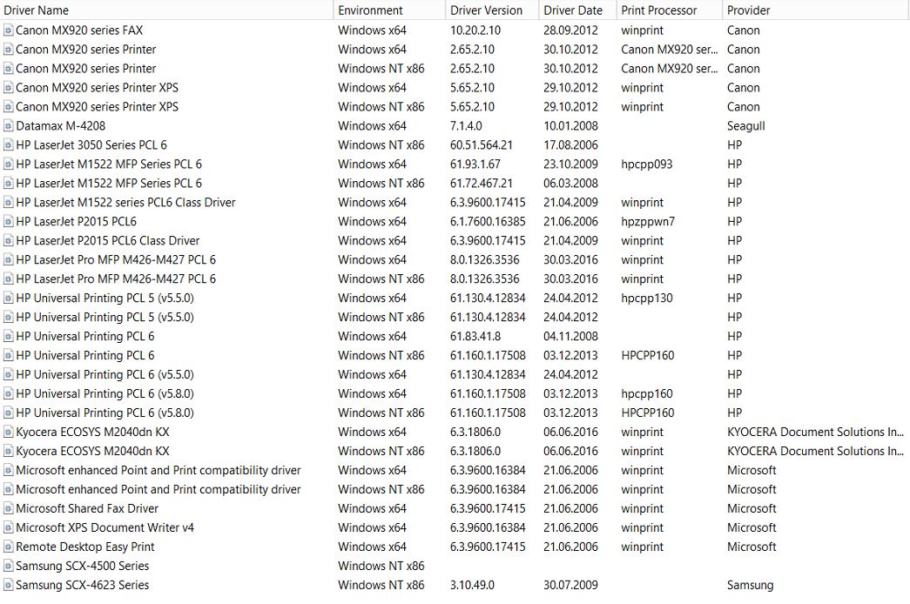The width and height of the screenshot is (910, 604).
Task: Select Microsoft XPS Document Writer v4 name
Action: tap(105, 528)
